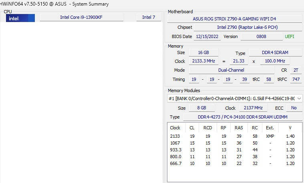Screen dimensions: 304x183
Task: Click the RAS column header
Action: pyautogui.click(x=239, y=128)
